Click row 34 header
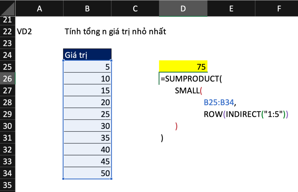 tap(7, 173)
